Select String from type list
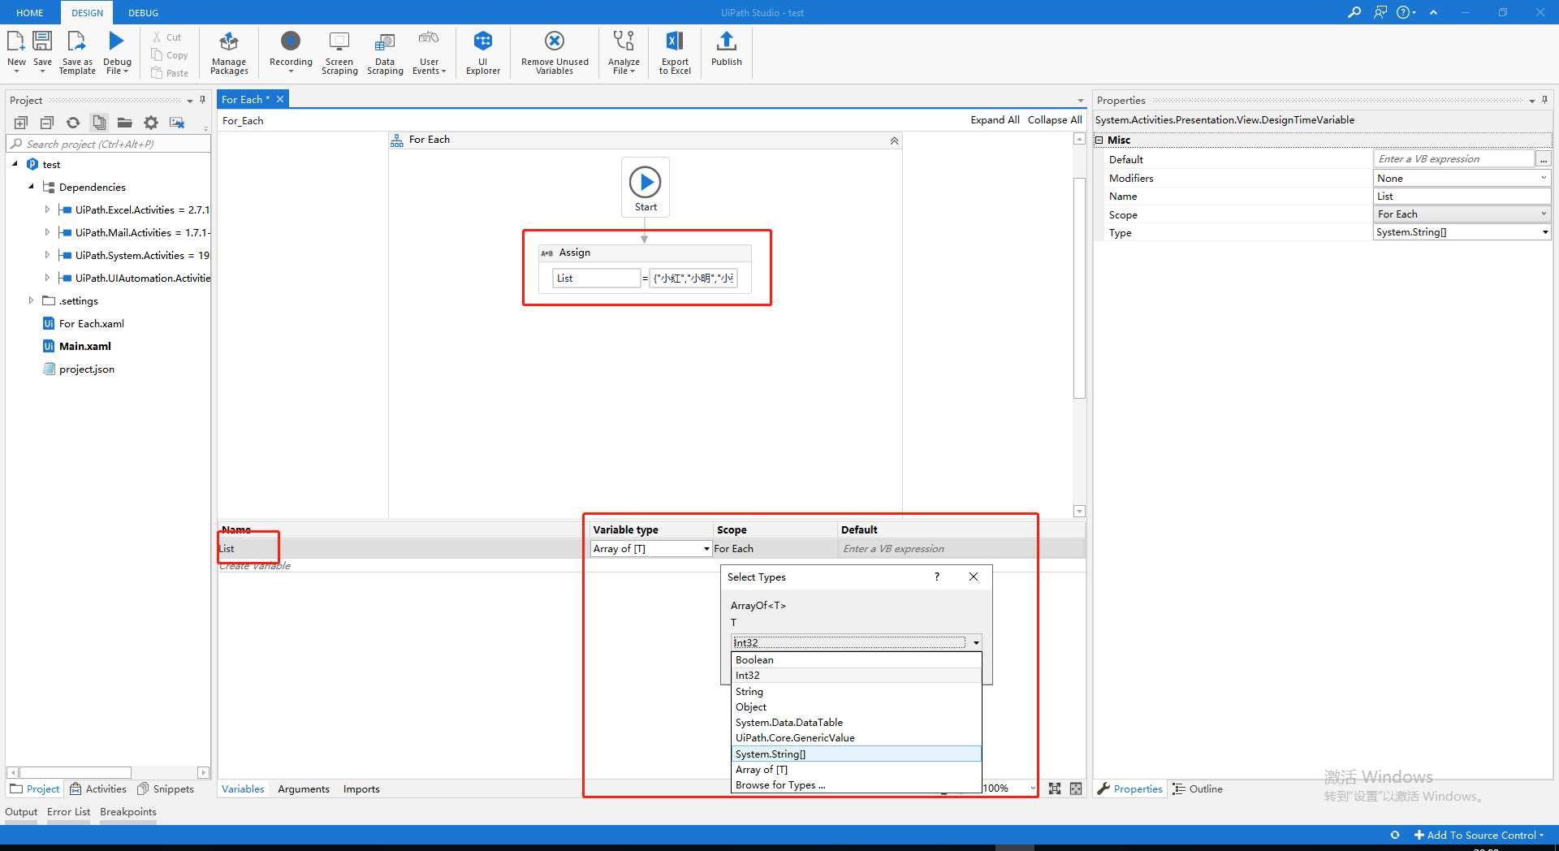The height and width of the screenshot is (851, 1559). tap(857, 691)
